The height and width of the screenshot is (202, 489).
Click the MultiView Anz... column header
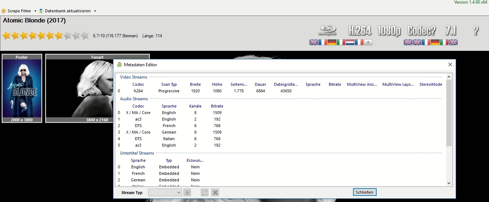coord(362,84)
